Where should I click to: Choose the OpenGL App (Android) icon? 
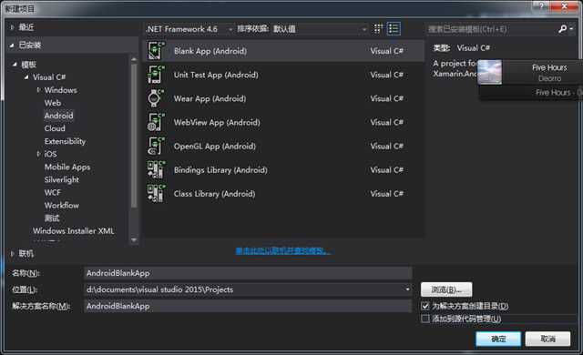point(156,146)
